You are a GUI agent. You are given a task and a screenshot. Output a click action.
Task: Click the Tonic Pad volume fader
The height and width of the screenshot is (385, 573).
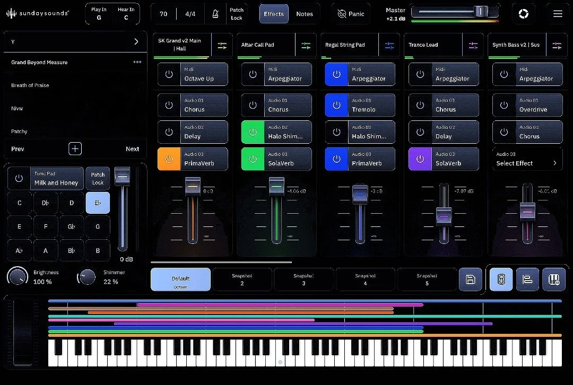coord(123,176)
